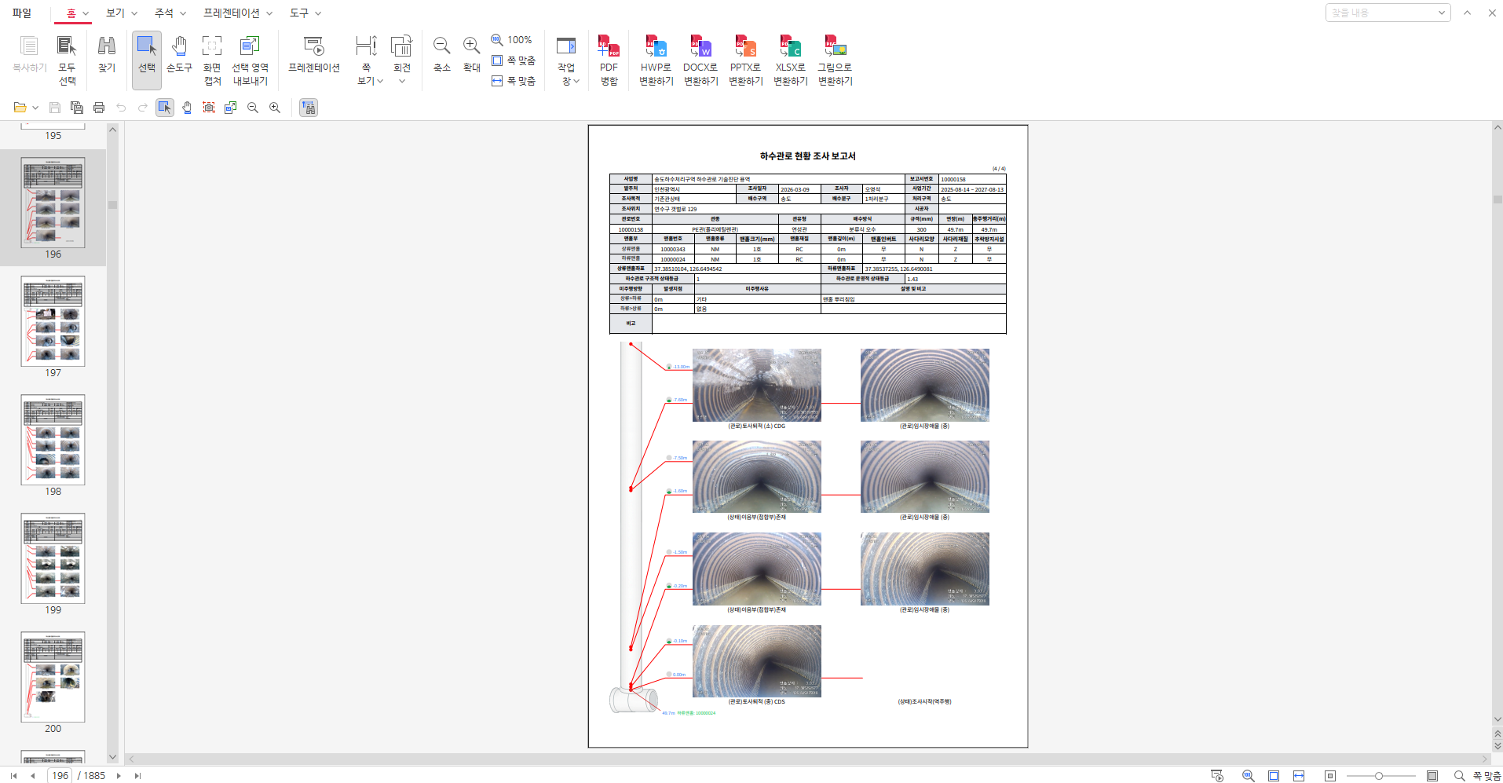
Task: Expand the chevron beside the 주석 tab
Action: [x=183, y=13]
